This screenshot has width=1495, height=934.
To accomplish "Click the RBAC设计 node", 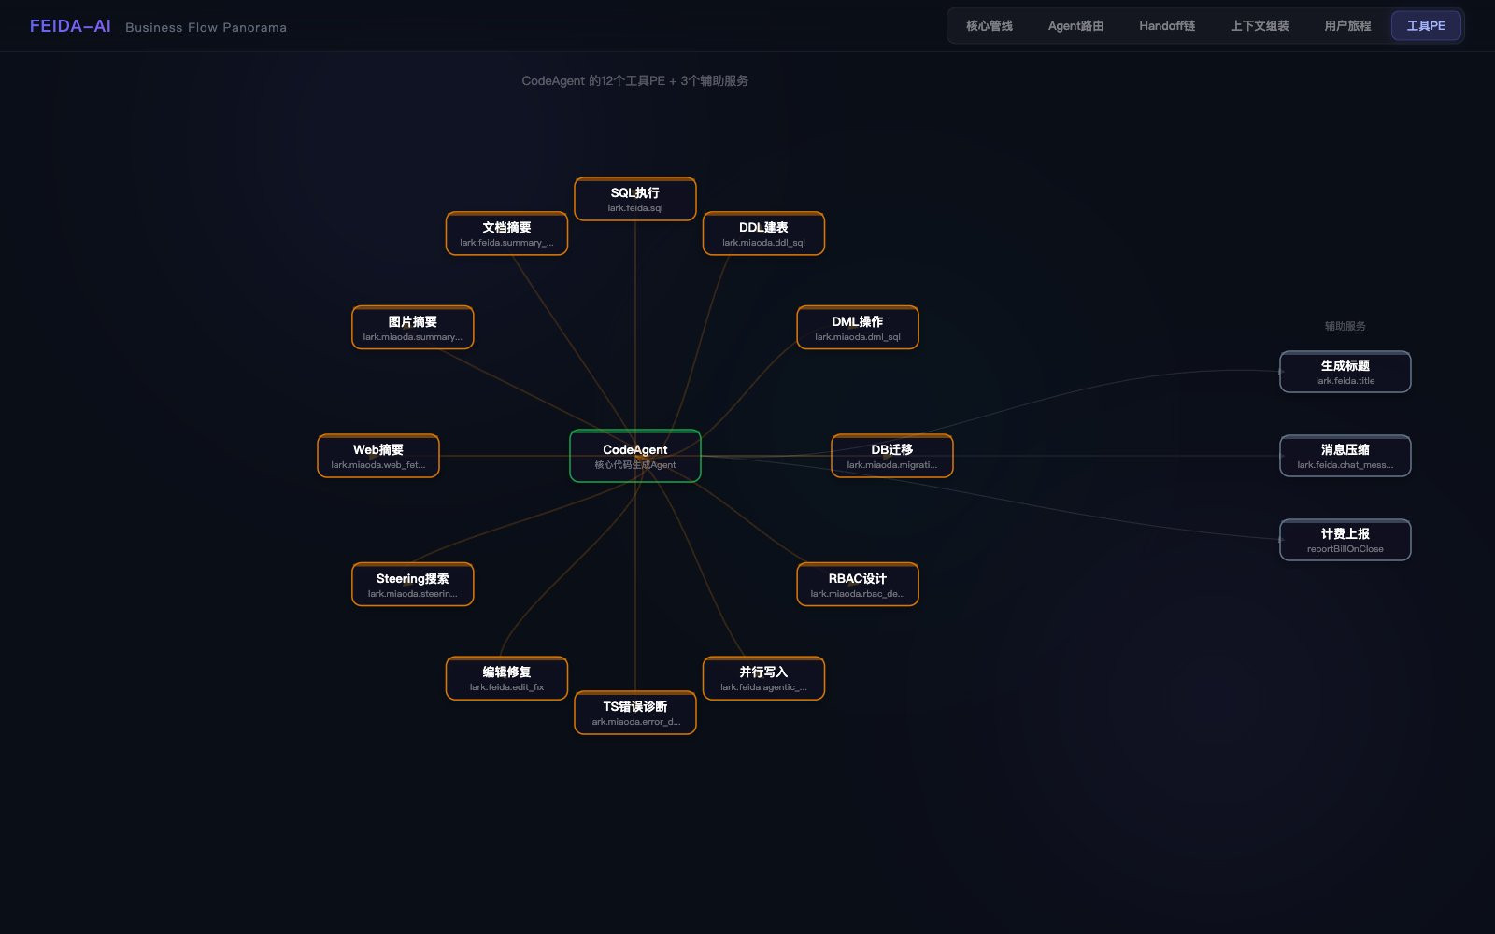I will 858,585.
